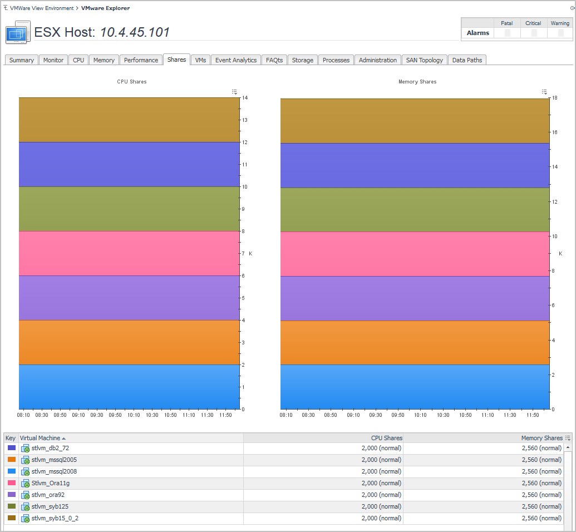Click the stlvm_syb125 virtual machine icon

(x=25, y=506)
